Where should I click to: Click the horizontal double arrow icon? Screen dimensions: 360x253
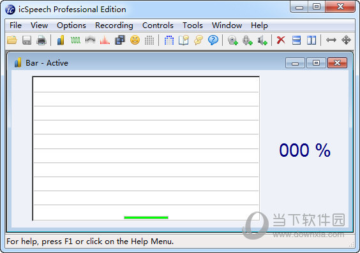tap(331, 40)
